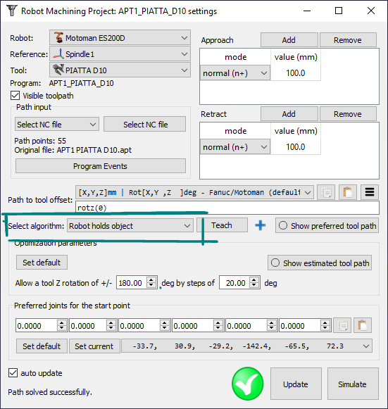388x409 pixels.
Task: Click the fifth preferred joint field
Action: coord(246,325)
